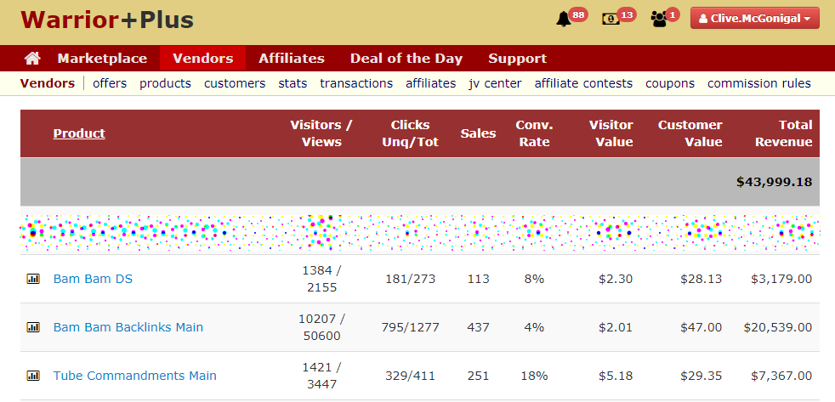
Task: Click the $29.35 customer value cell
Action: [702, 376]
